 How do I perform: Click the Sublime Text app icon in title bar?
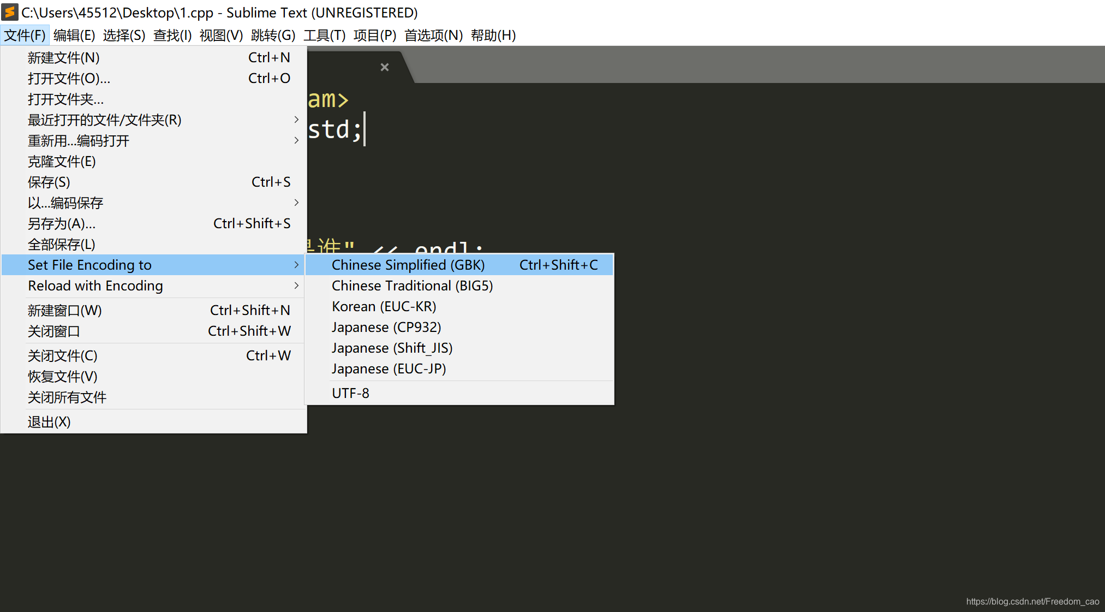pos(10,12)
